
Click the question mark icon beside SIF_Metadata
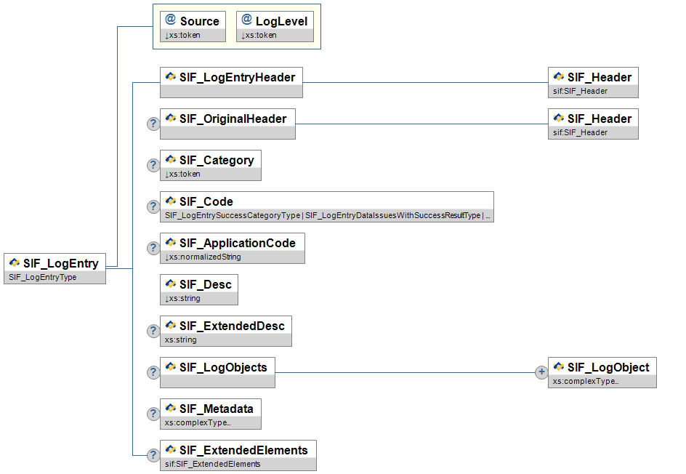click(153, 414)
